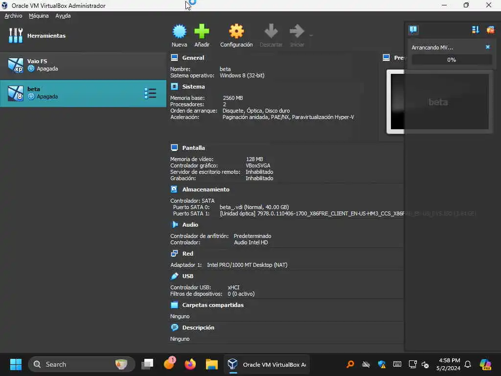Click the Audio speaker icon
The image size is (501, 376).
tap(174, 225)
